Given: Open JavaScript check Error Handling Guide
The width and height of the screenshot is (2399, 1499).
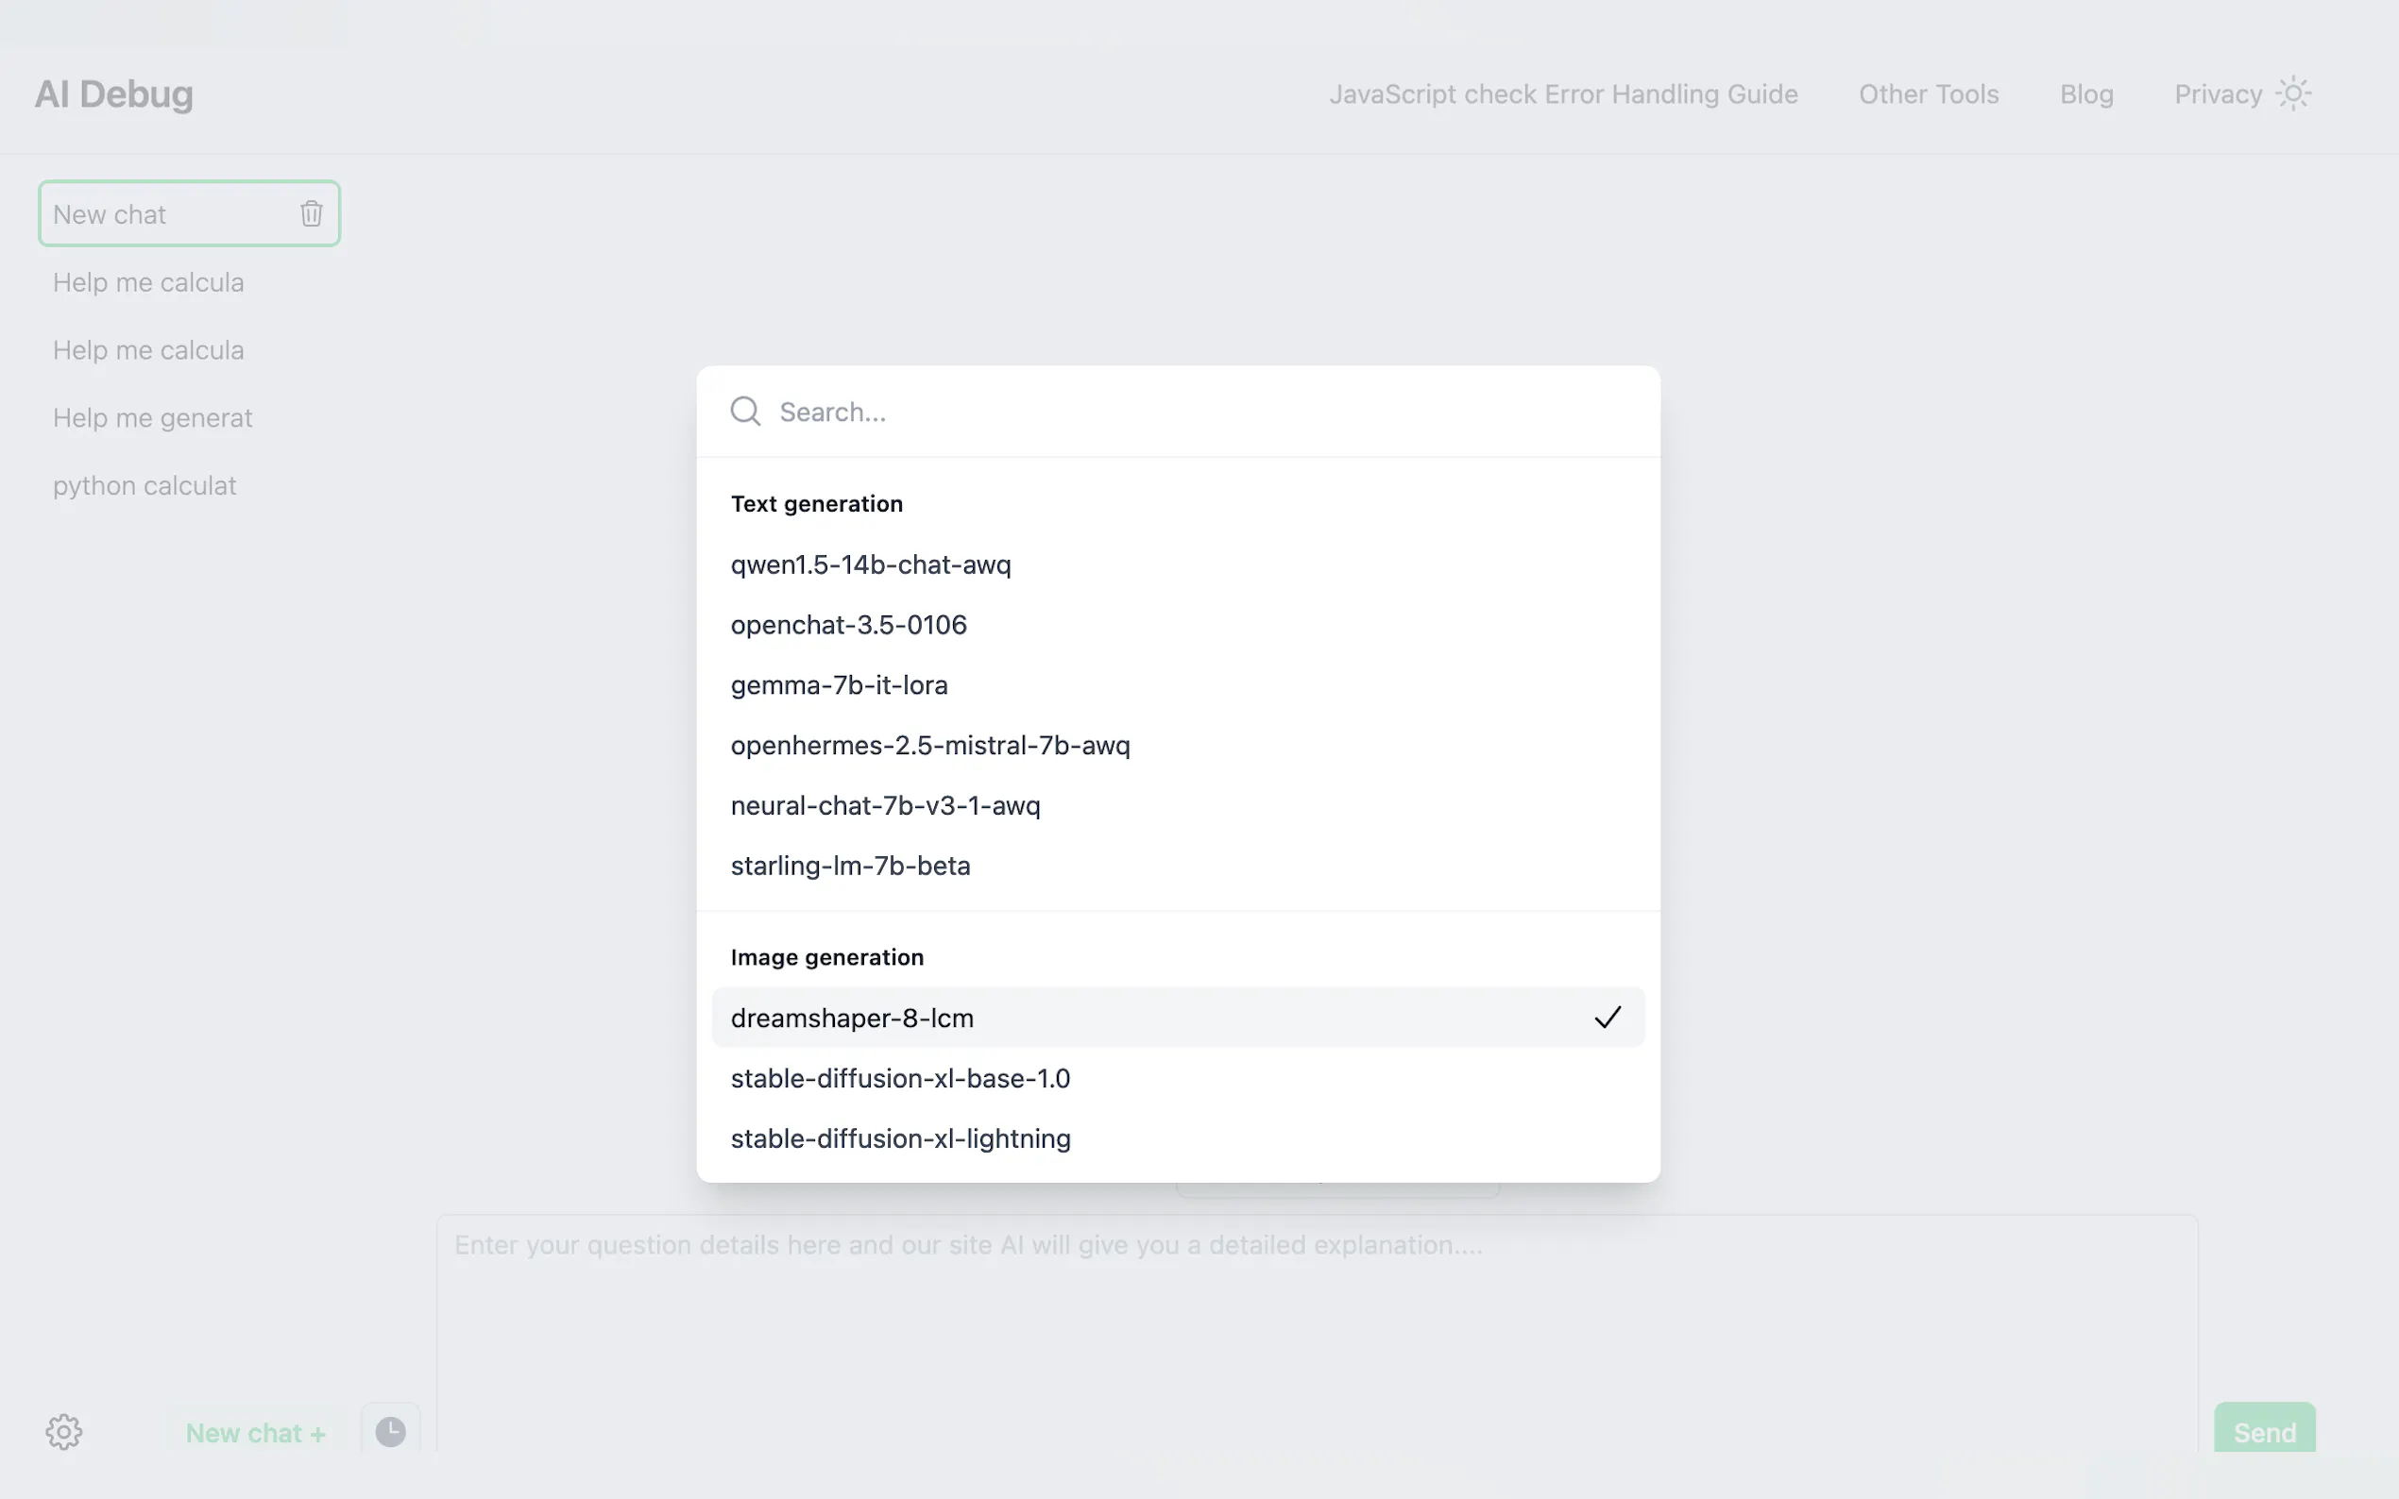Looking at the screenshot, I should coord(1563,94).
